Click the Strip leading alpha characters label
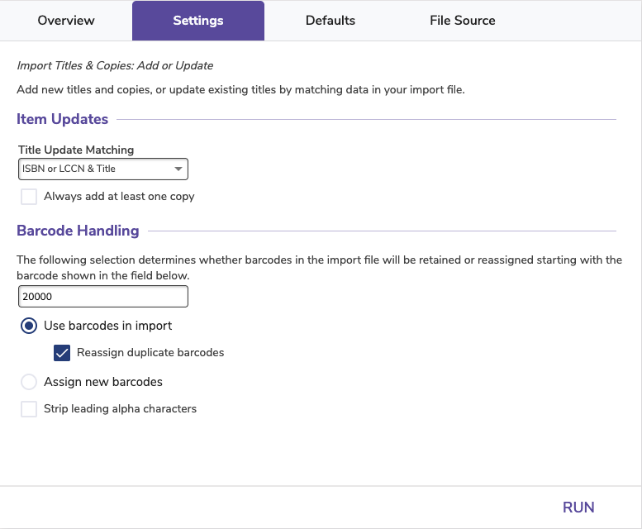642x529 pixels. [121, 409]
